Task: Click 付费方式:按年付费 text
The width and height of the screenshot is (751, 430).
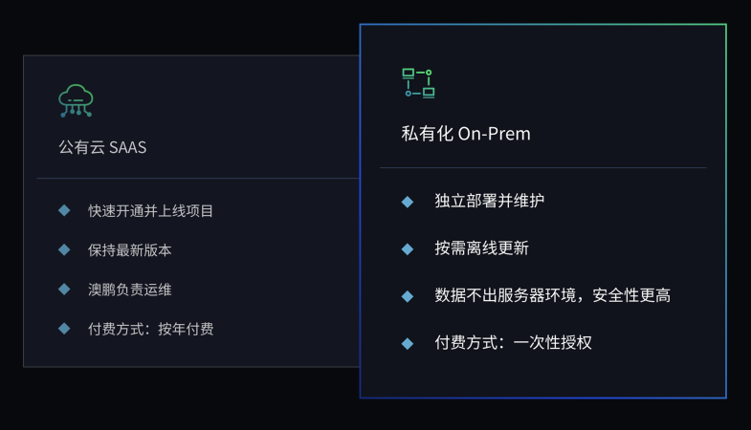Action: pos(151,329)
